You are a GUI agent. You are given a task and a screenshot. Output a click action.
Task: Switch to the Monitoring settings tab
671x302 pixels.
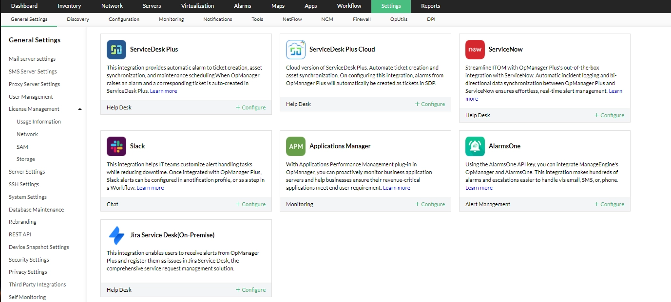pyautogui.click(x=171, y=19)
